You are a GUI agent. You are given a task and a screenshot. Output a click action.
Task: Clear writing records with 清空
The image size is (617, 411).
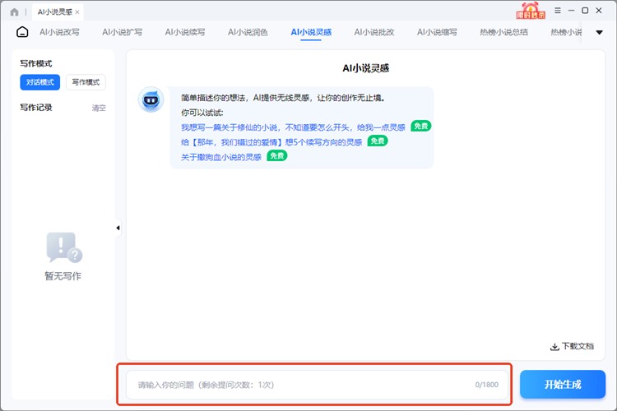point(99,108)
